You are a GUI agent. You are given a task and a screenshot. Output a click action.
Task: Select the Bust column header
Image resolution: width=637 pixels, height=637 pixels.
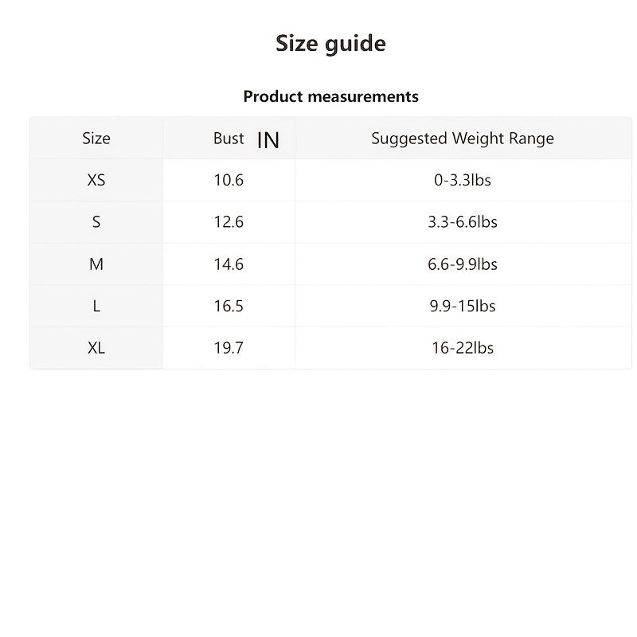click(x=229, y=139)
